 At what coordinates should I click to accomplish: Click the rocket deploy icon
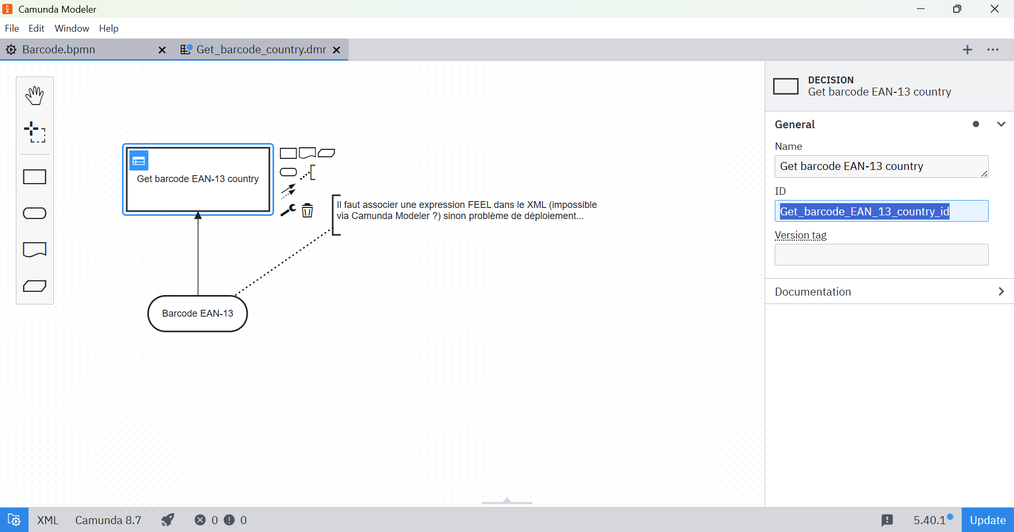tap(168, 520)
